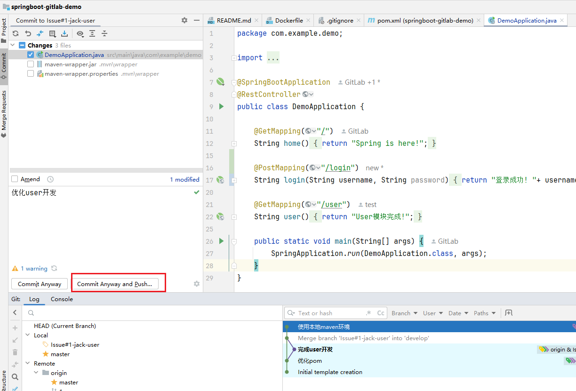Hide the Commit tool window via minus icon
This screenshot has height=391, width=576.
coord(196,20)
